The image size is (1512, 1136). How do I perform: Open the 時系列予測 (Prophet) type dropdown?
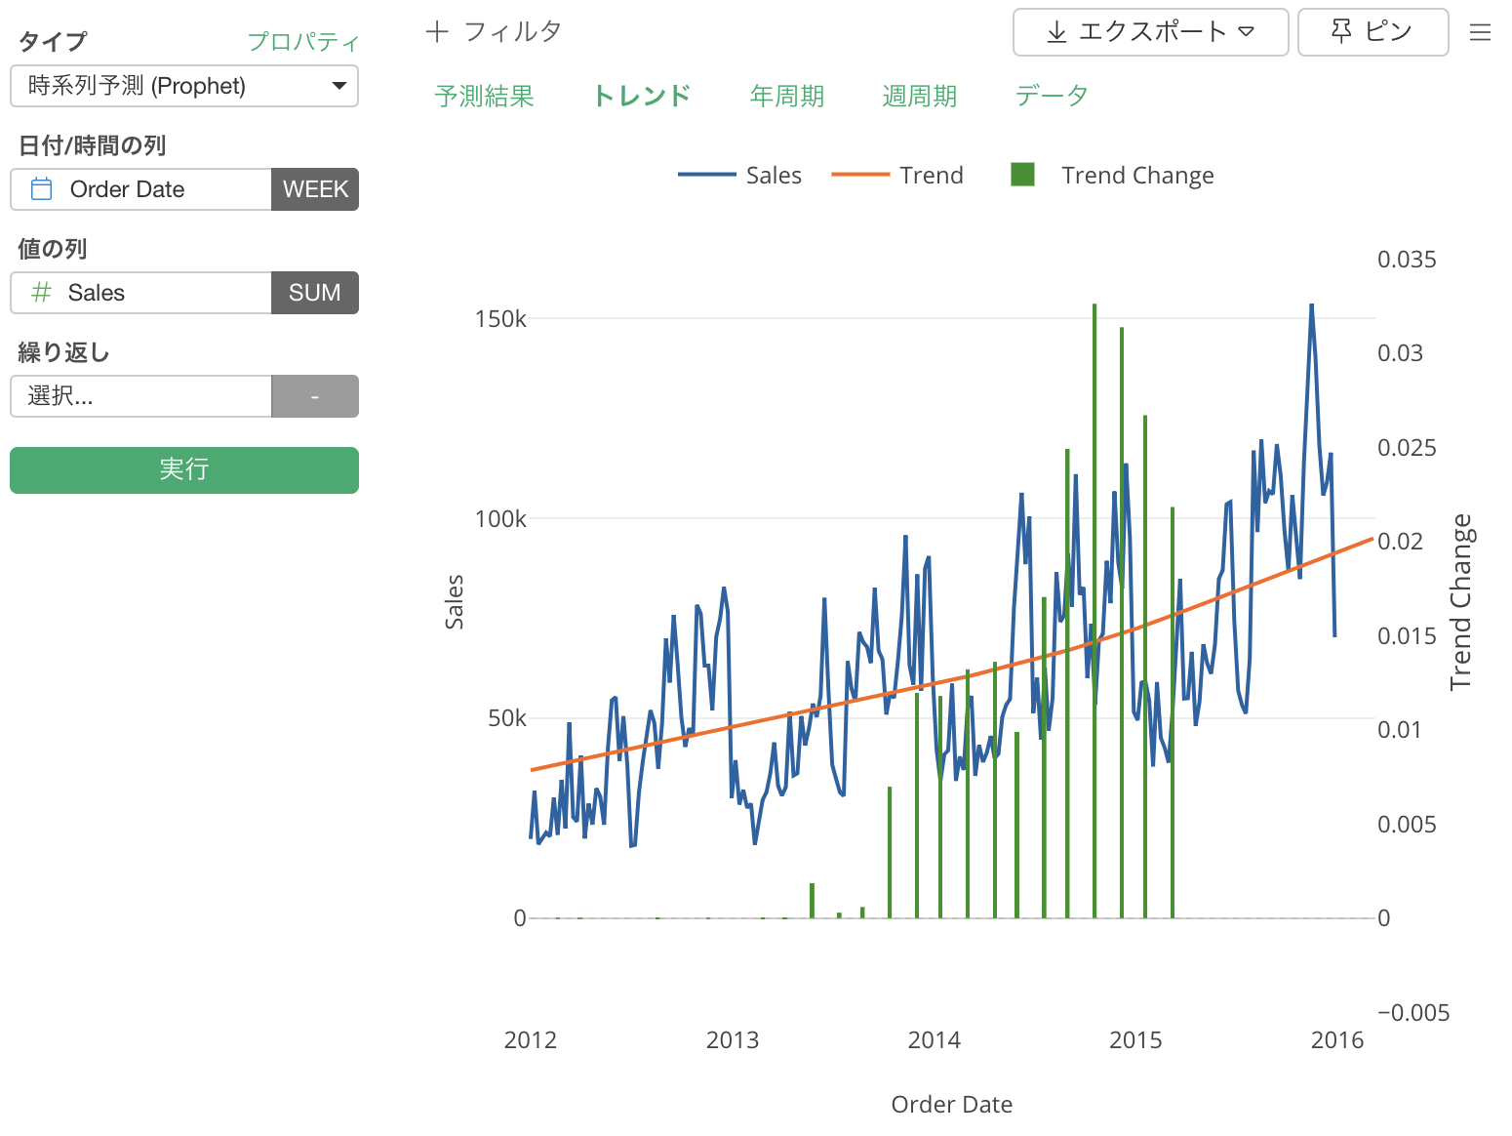[x=184, y=86]
